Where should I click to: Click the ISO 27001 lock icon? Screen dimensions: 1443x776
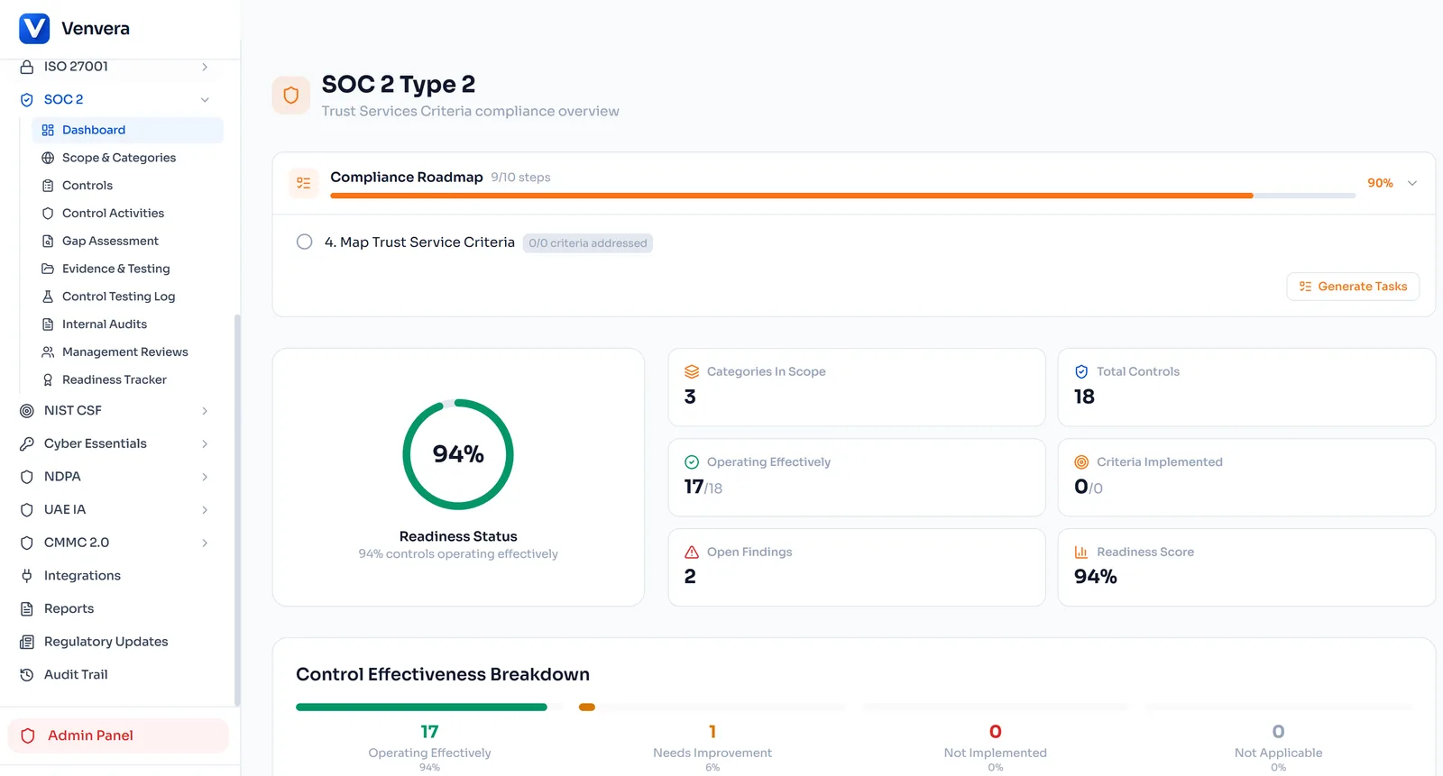[x=27, y=67]
